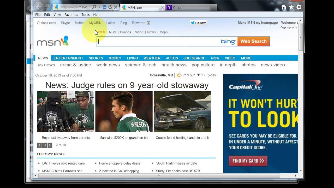Open the WEATHER navigation tab

[152, 58]
